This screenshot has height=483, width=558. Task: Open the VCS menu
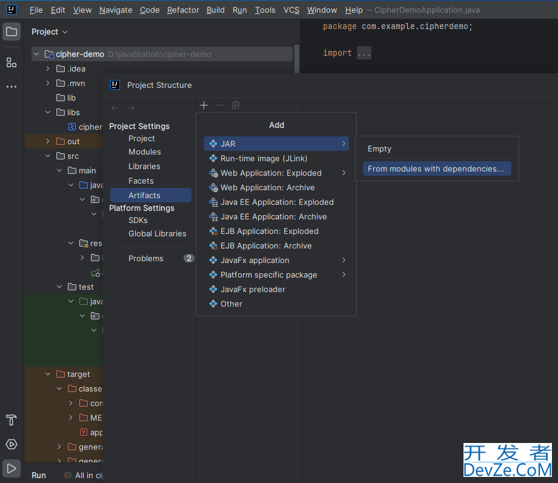(291, 10)
